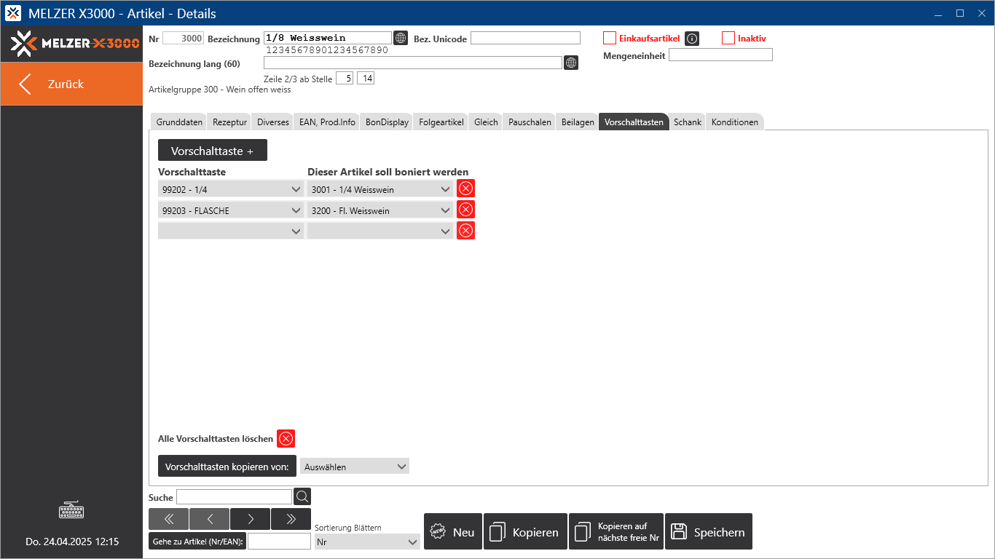This screenshot has width=995, height=559.
Task: Go back with the Zurück button
Action: pos(71,84)
